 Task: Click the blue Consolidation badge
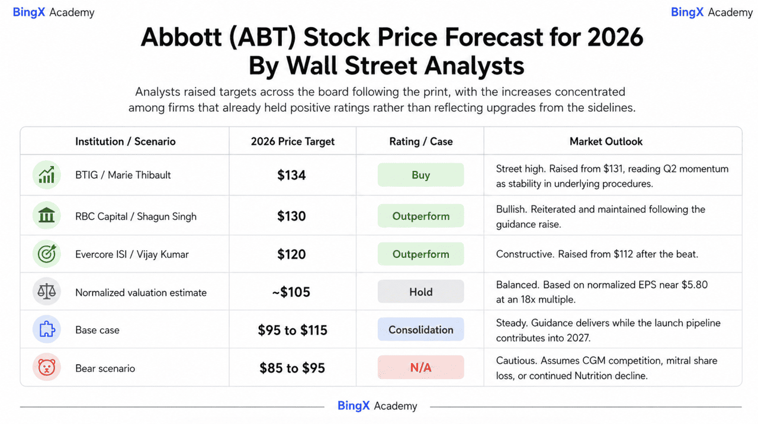(x=421, y=330)
